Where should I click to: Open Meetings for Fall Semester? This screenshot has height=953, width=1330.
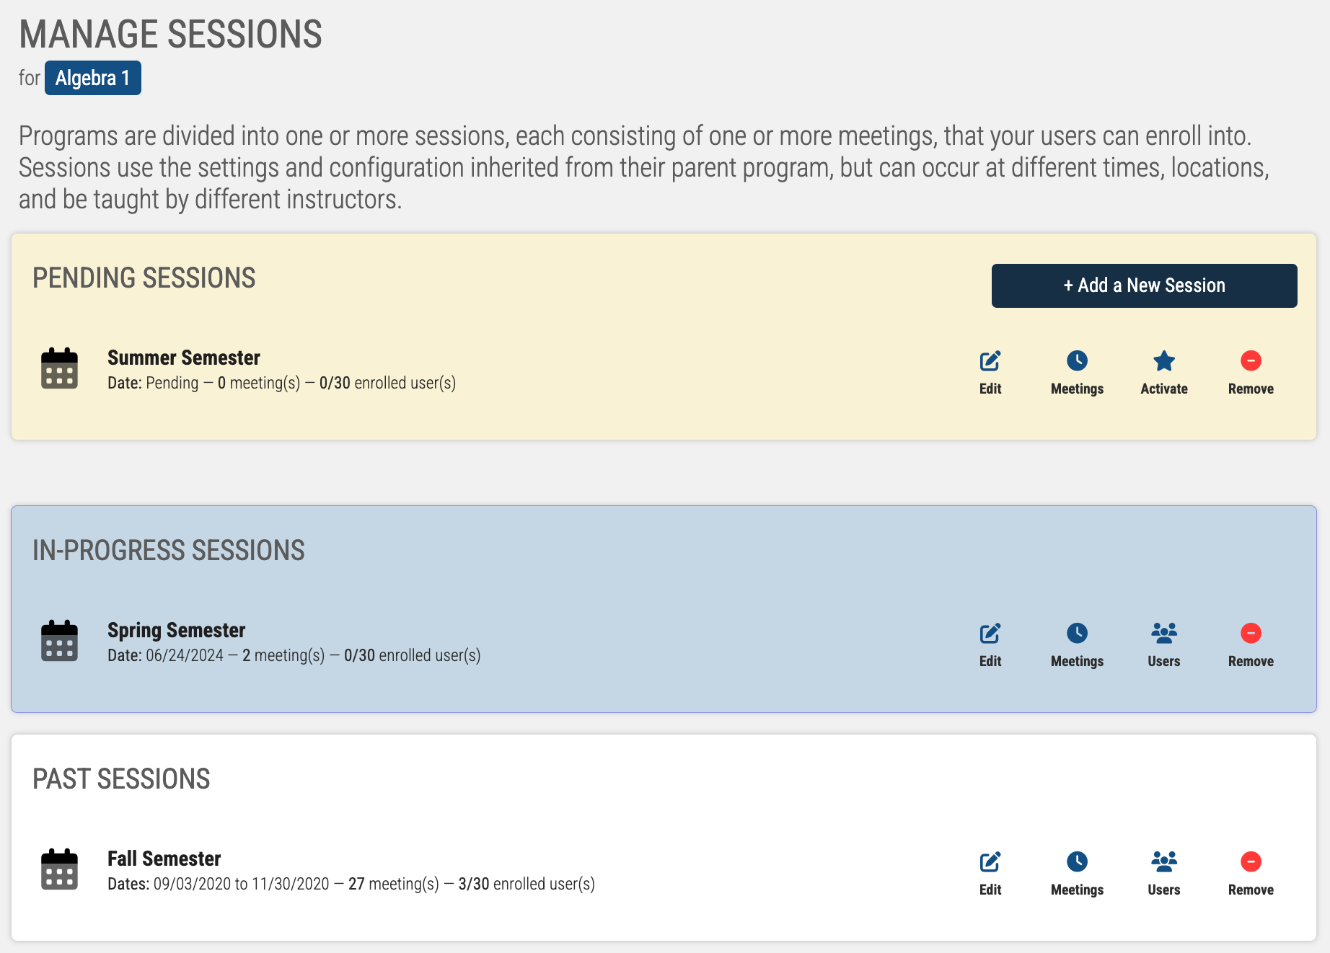[x=1077, y=874]
